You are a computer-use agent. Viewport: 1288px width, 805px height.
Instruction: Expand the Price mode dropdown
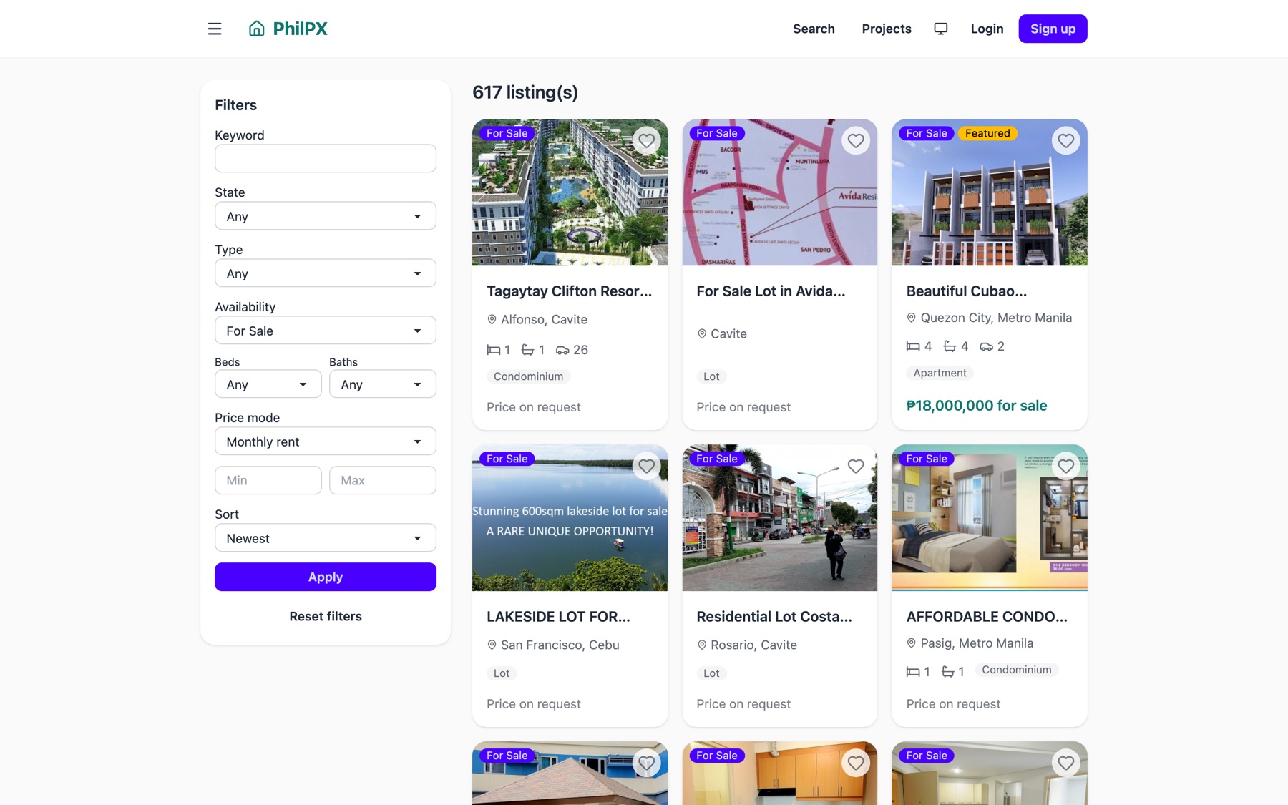[x=326, y=441]
